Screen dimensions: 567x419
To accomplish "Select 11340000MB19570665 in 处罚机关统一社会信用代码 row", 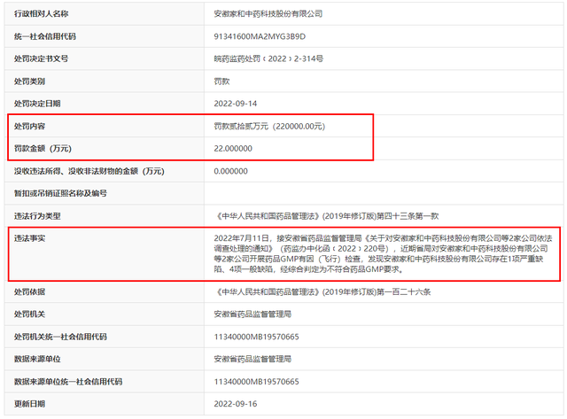I will pyautogui.click(x=256, y=337).
